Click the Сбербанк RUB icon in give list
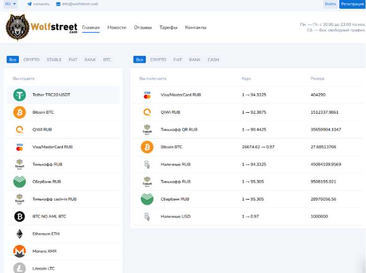This screenshot has width=366, height=273. pyautogui.click(x=20, y=182)
